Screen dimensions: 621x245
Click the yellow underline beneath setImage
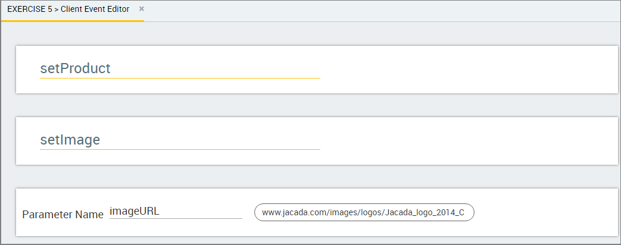[x=180, y=150]
